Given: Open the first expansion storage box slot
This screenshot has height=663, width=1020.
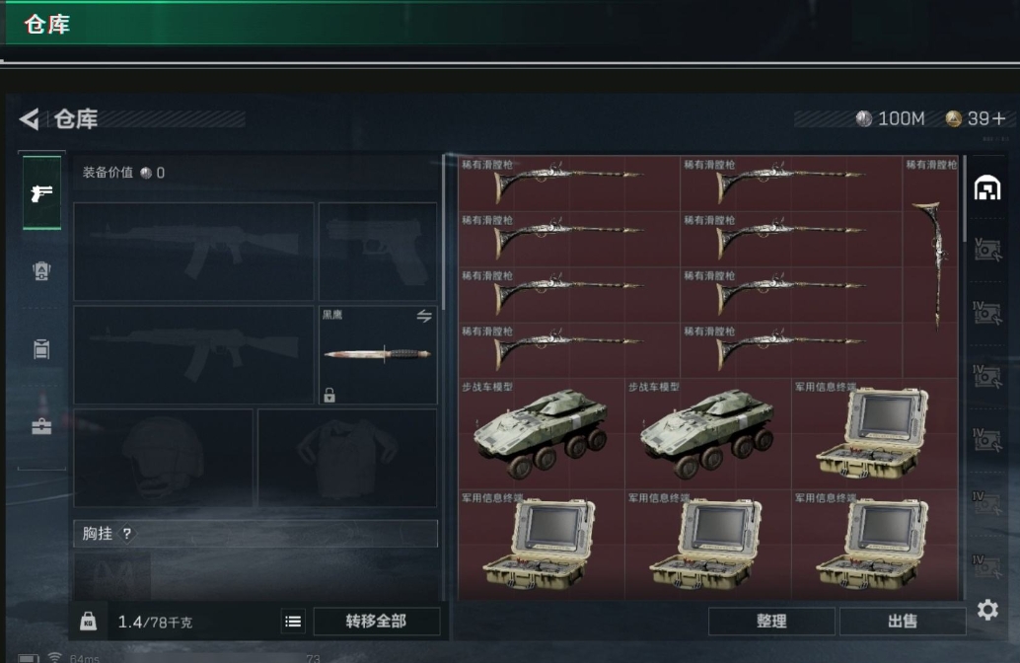Looking at the screenshot, I should click(x=986, y=250).
